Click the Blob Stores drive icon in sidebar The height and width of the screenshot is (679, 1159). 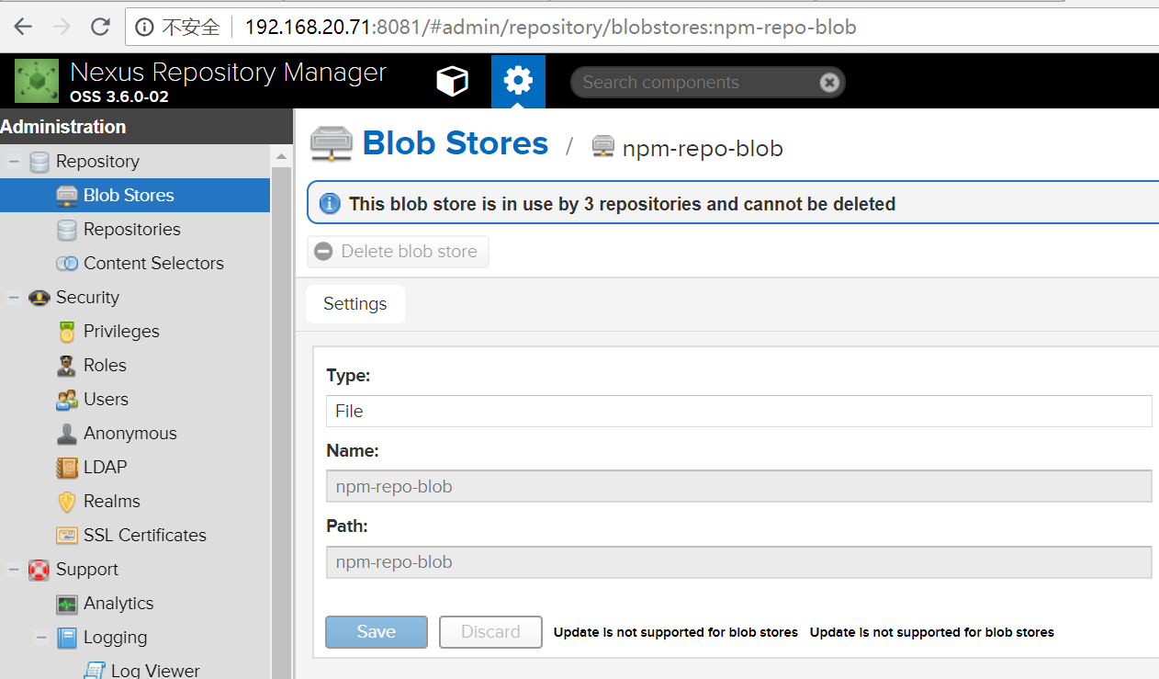coord(66,196)
